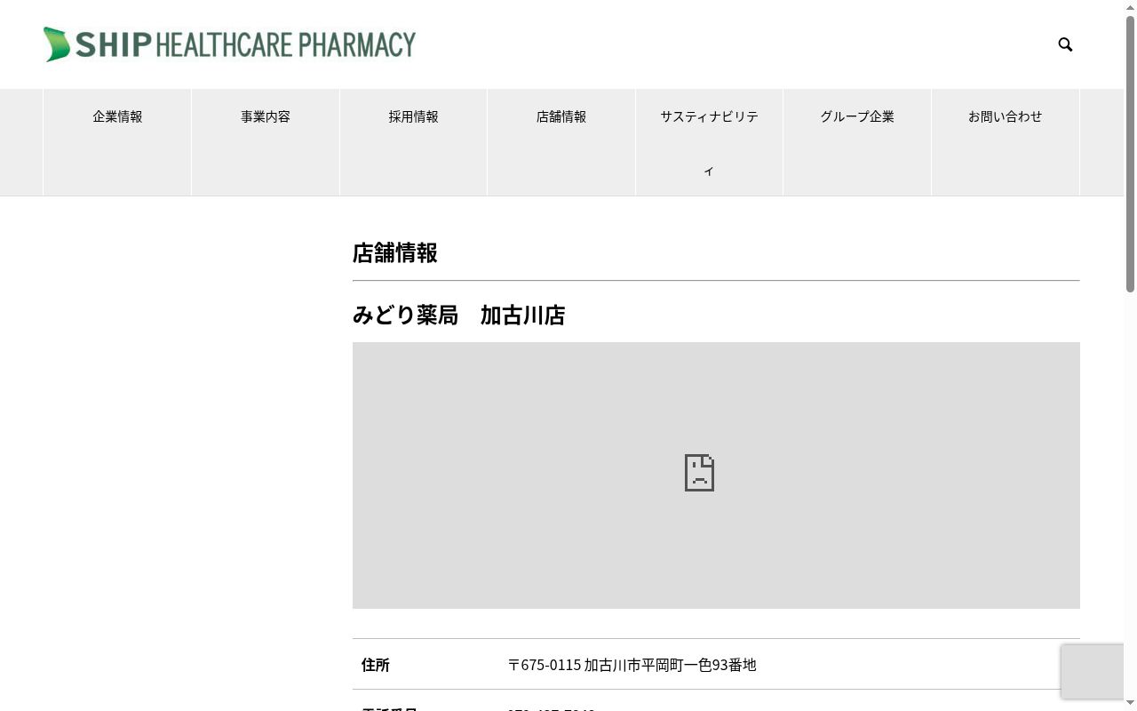
Task: Select the address 〒675-0115 加古川市平岡町一色93番地
Action: click(x=632, y=665)
